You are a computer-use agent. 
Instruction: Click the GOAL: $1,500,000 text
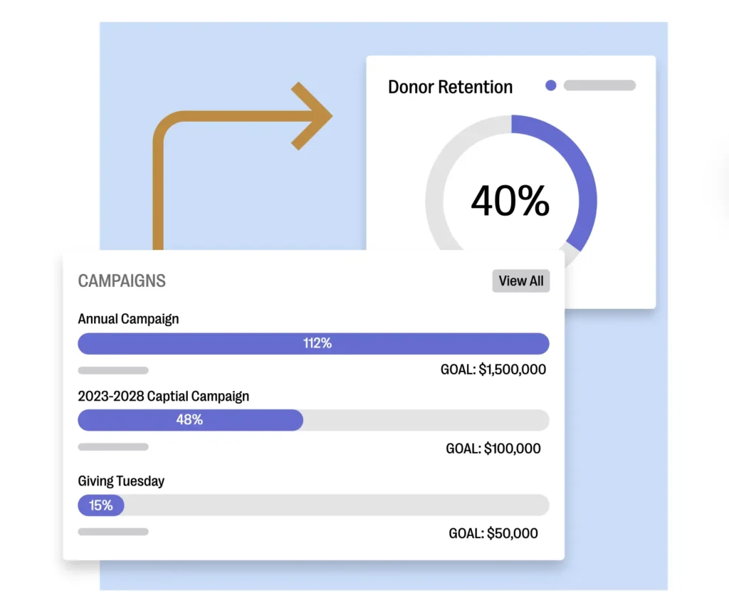pos(493,370)
